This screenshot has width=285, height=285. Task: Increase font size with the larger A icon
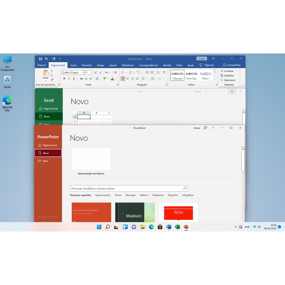tap(96, 72)
